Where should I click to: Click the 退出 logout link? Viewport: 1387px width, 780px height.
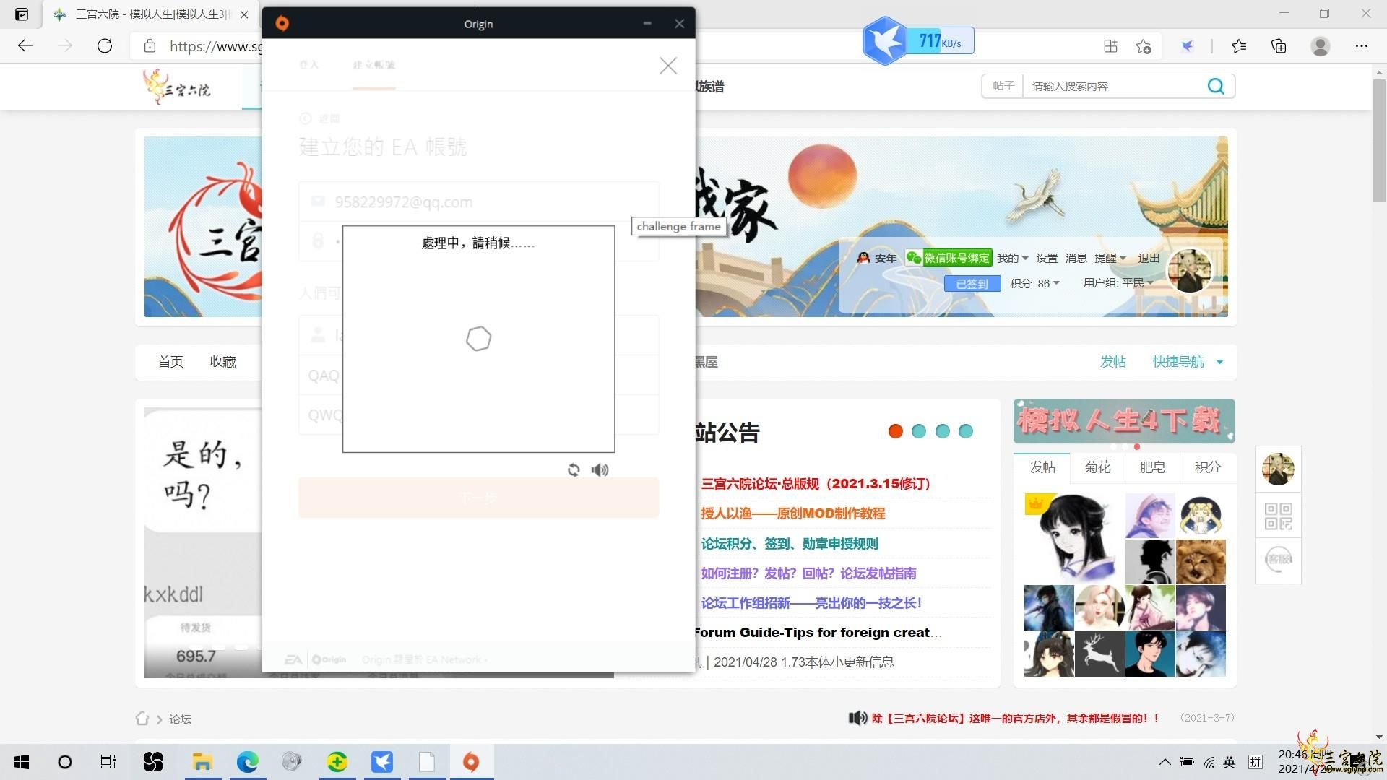coord(1149,259)
